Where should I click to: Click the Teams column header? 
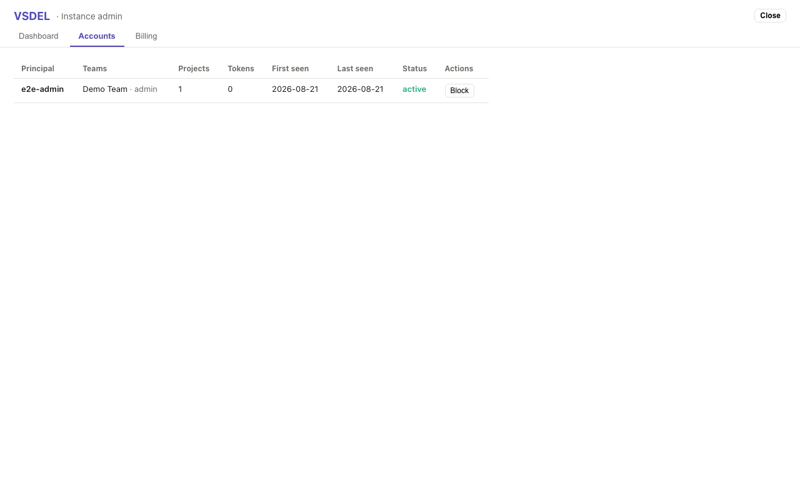(95, 69)
